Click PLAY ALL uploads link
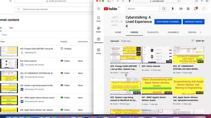 tap(126, 41)
